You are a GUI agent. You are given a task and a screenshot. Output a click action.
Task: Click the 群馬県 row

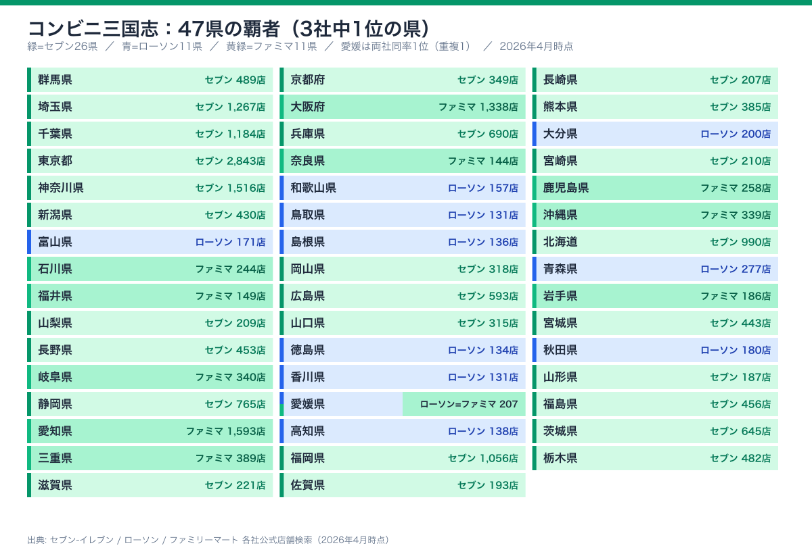150,80
